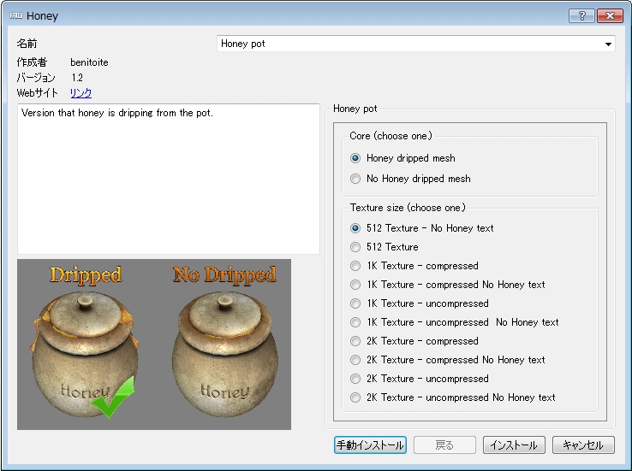Cancel with the キャンセル button
Screen dimensions: 632x471
point(583,445)
